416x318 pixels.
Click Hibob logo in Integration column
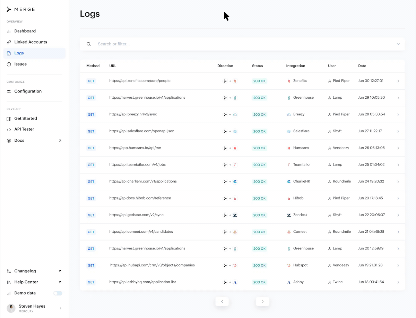pyautogui.click(x=289, y=198)
